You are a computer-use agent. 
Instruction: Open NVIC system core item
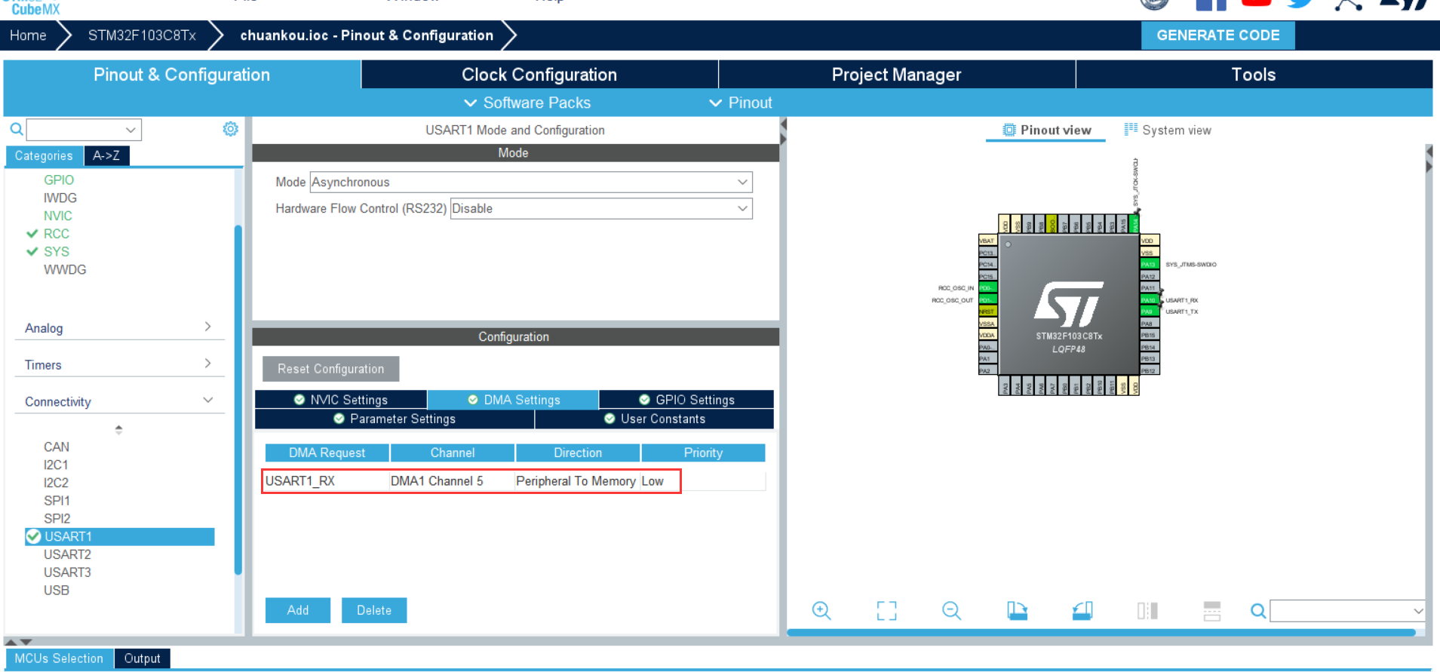click(58, 216)
